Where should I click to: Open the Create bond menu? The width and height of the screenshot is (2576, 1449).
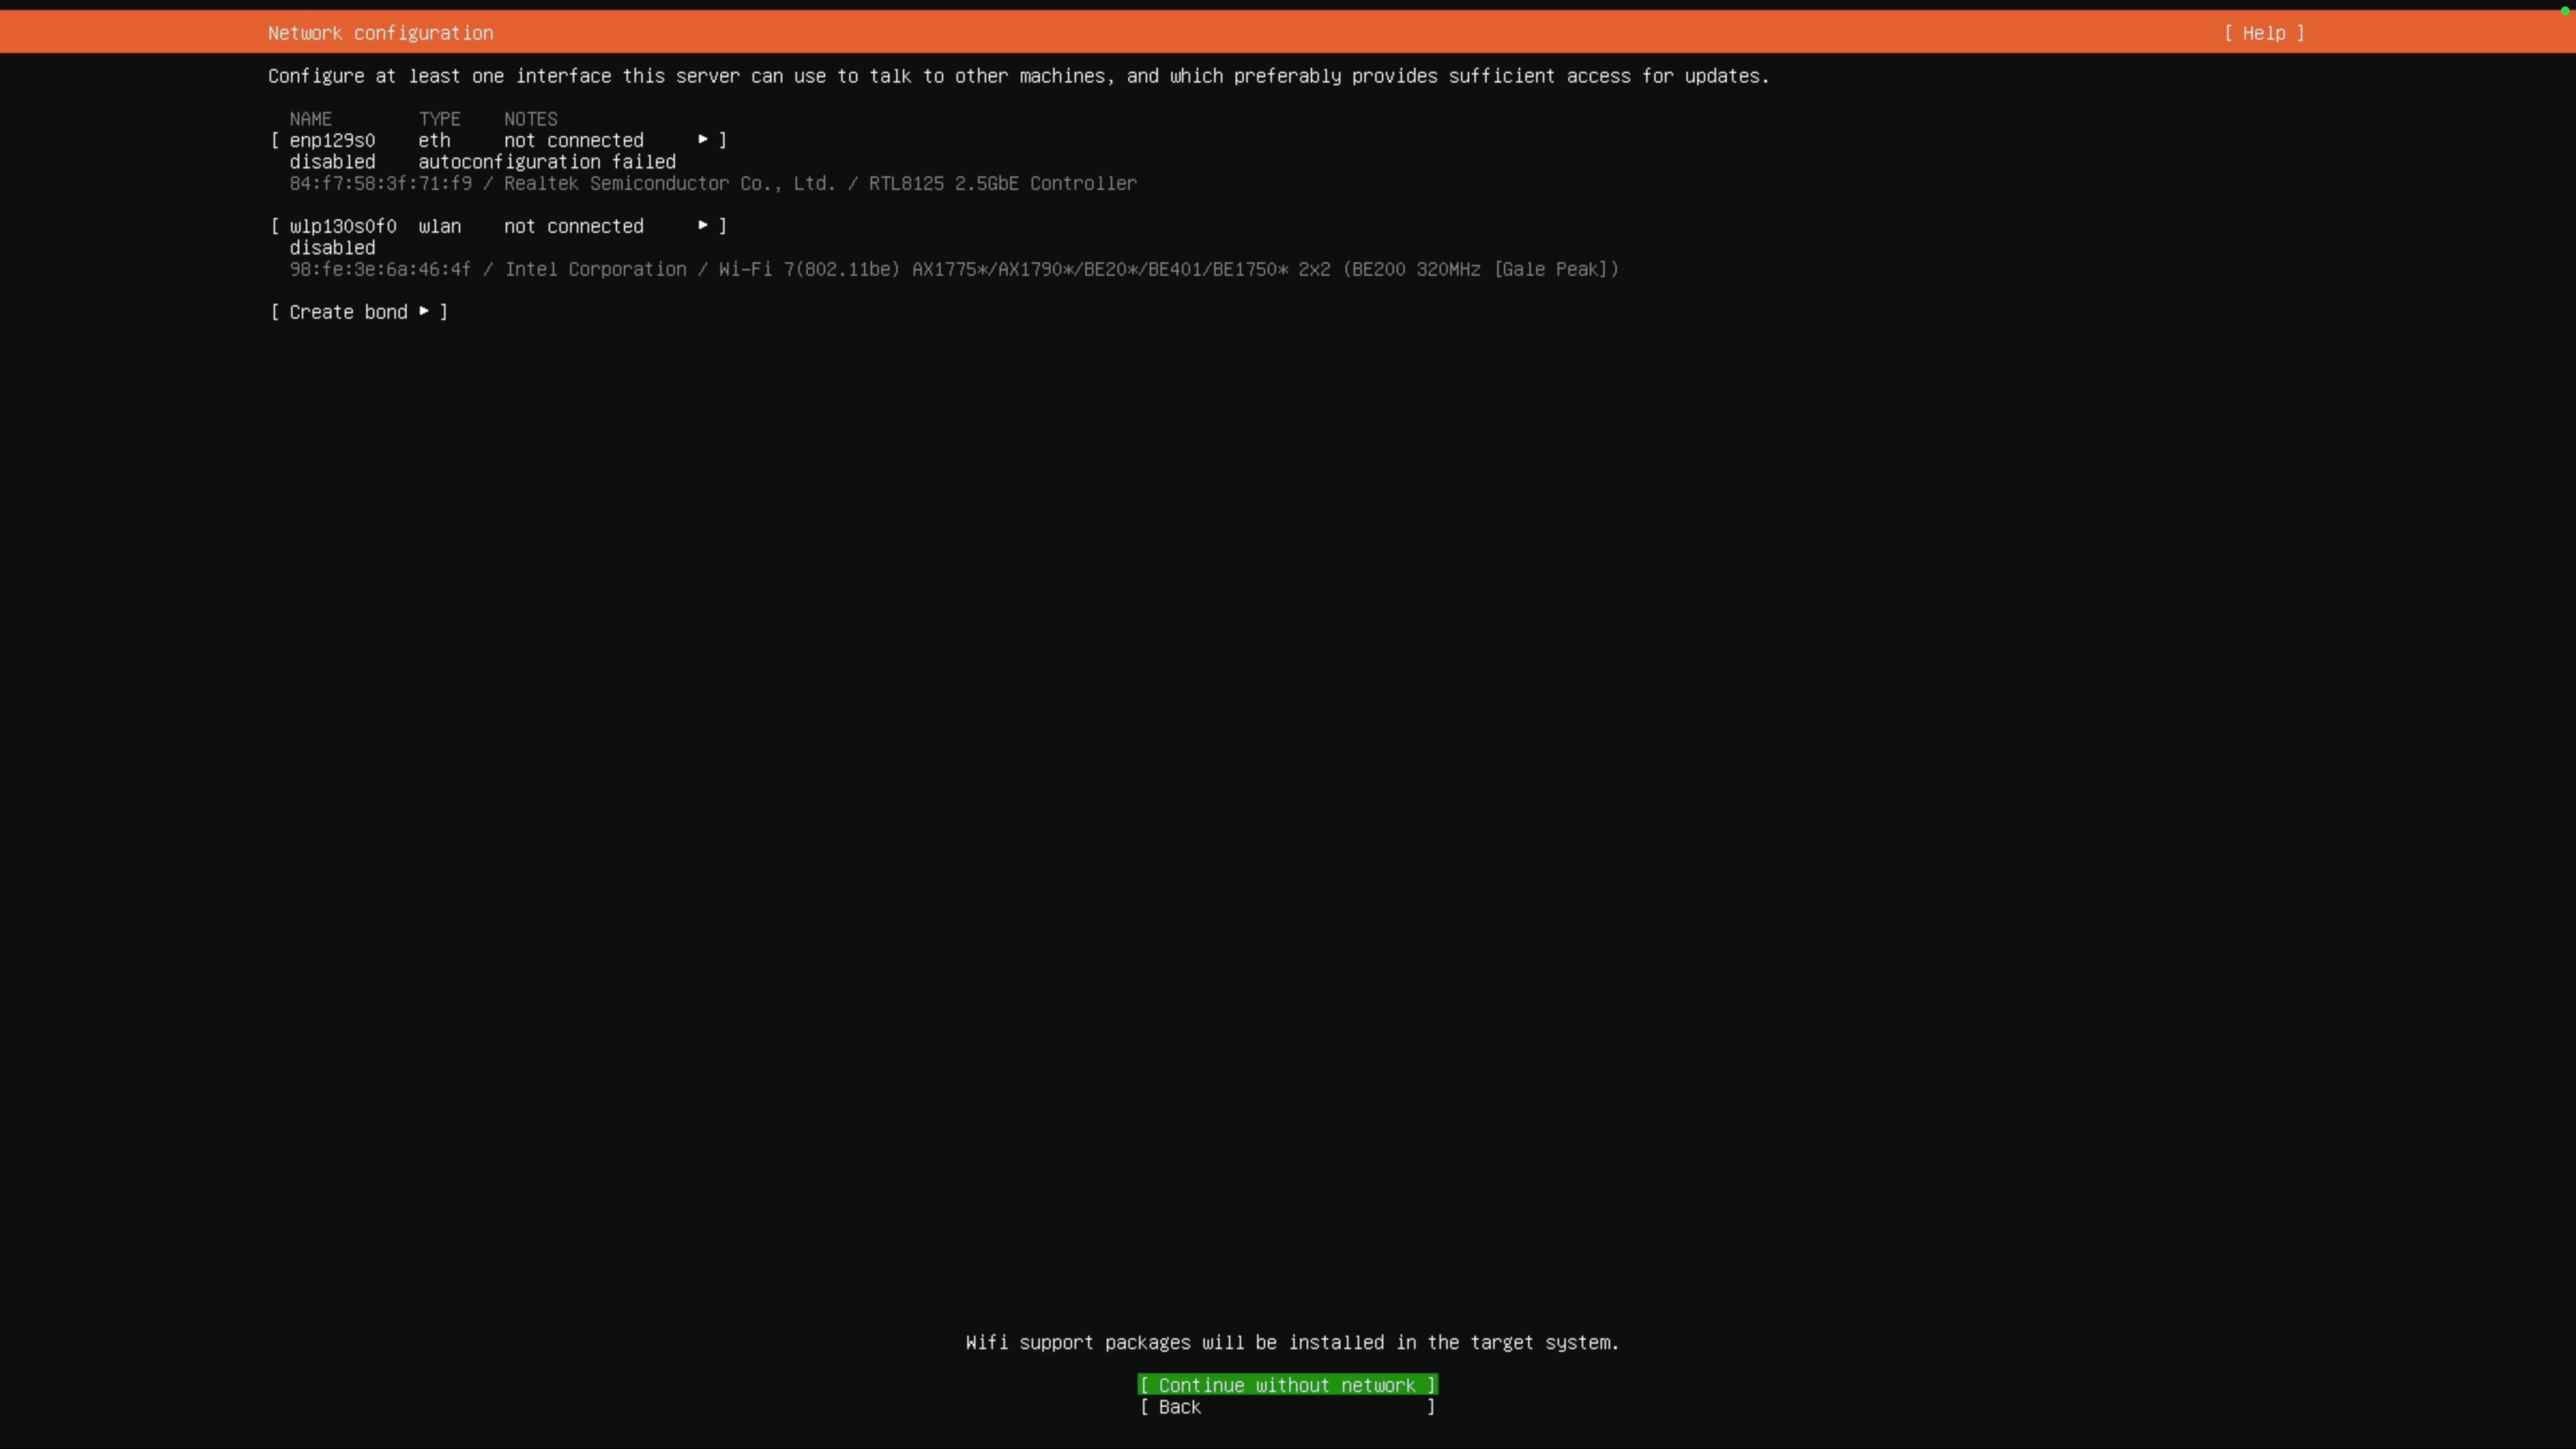pyautogui.click(x=359, y=312)
